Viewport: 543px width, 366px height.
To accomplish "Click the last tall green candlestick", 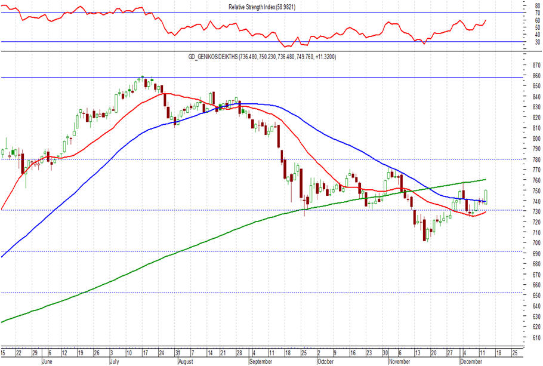I will [486, 197].
